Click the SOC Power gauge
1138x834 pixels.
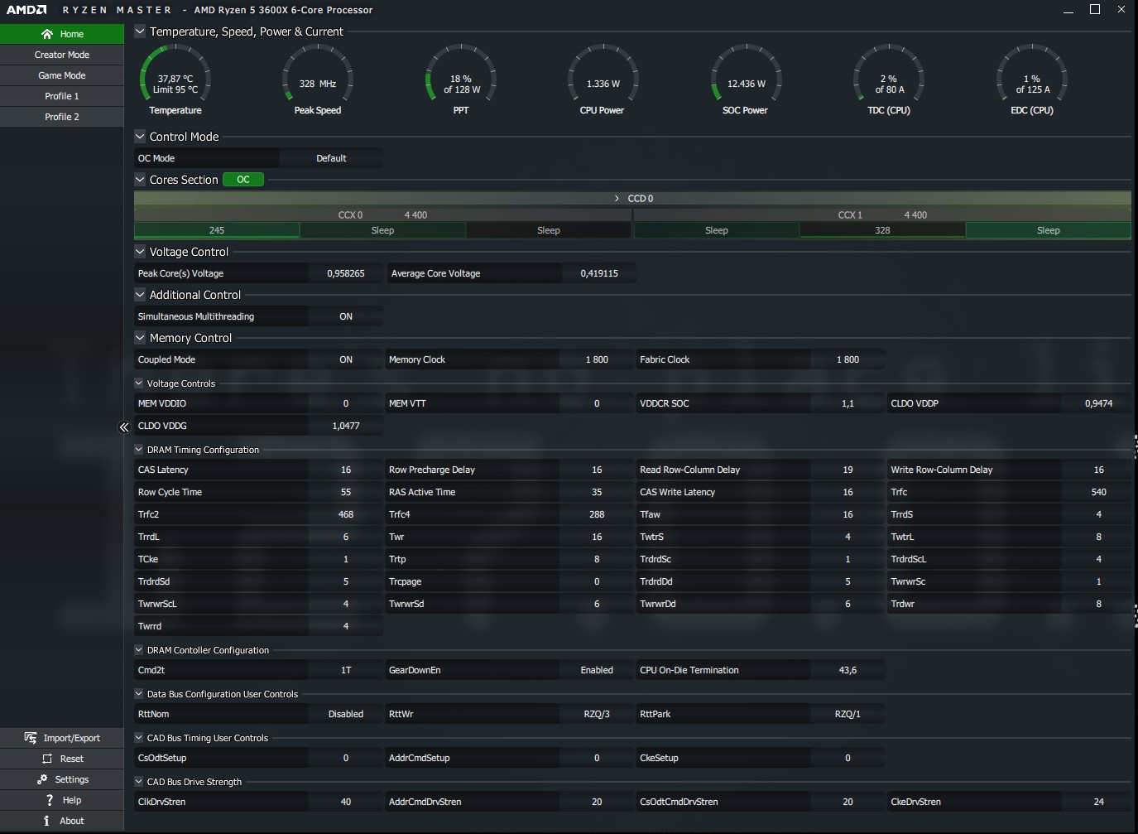tap(746, 80)
